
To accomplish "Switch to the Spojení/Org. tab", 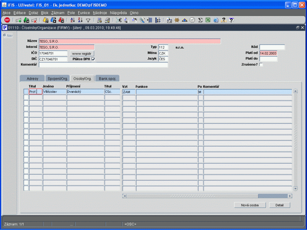I will click(58, 79).
